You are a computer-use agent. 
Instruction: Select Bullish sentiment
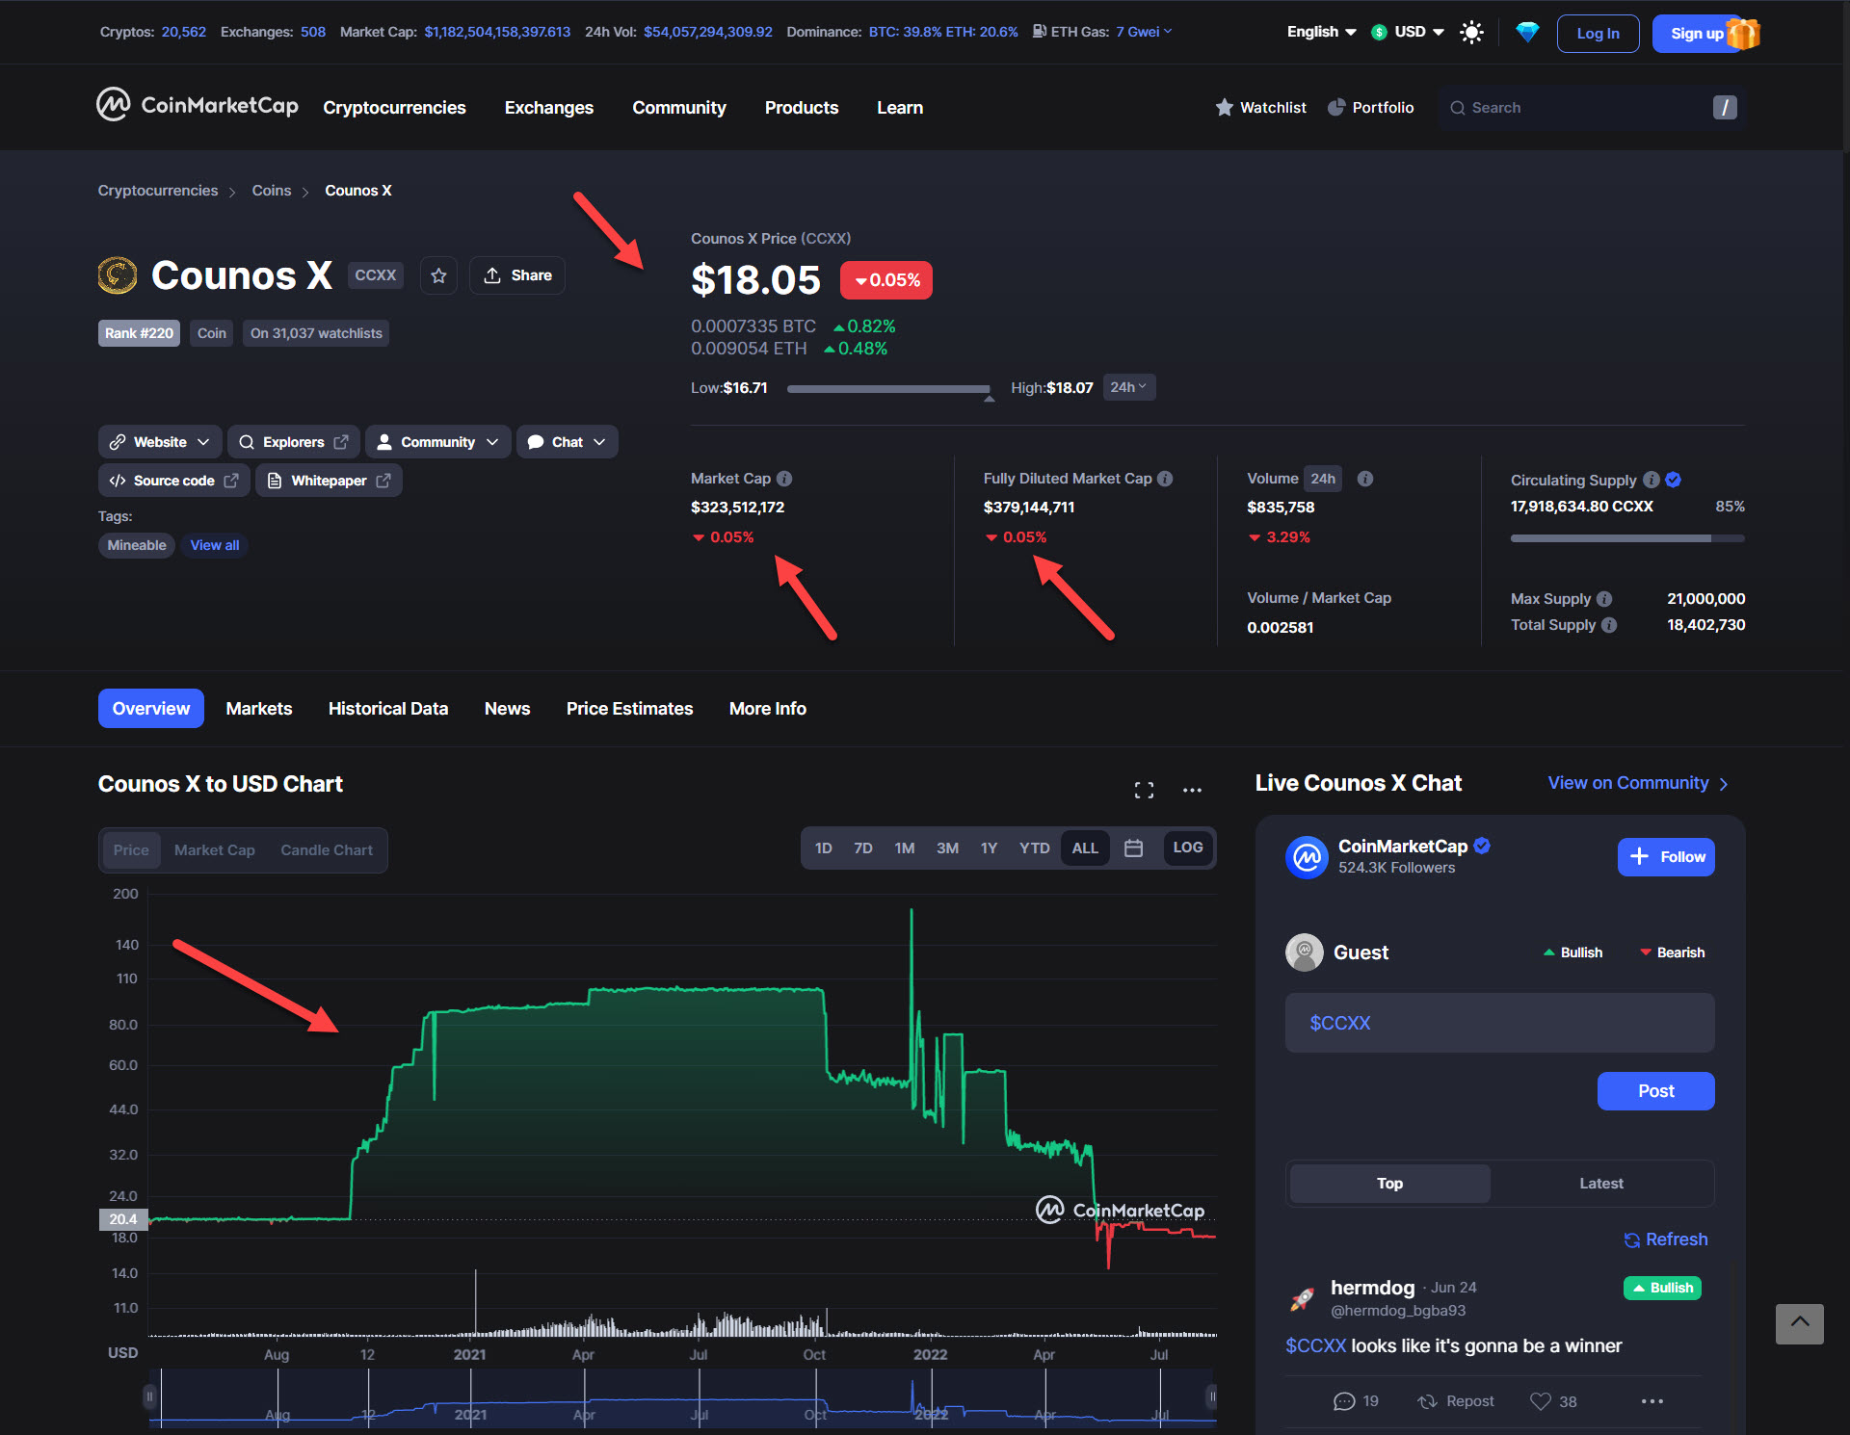pos(1573,952)
